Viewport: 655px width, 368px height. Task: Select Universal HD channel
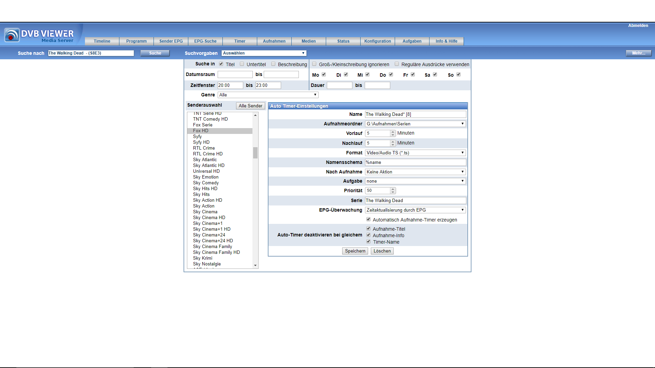[220, 171]
